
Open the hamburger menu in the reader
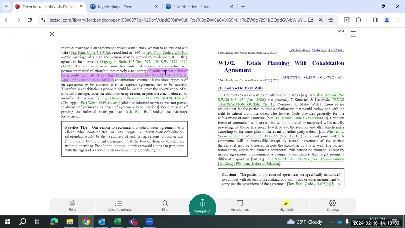[x=353, y=34]
